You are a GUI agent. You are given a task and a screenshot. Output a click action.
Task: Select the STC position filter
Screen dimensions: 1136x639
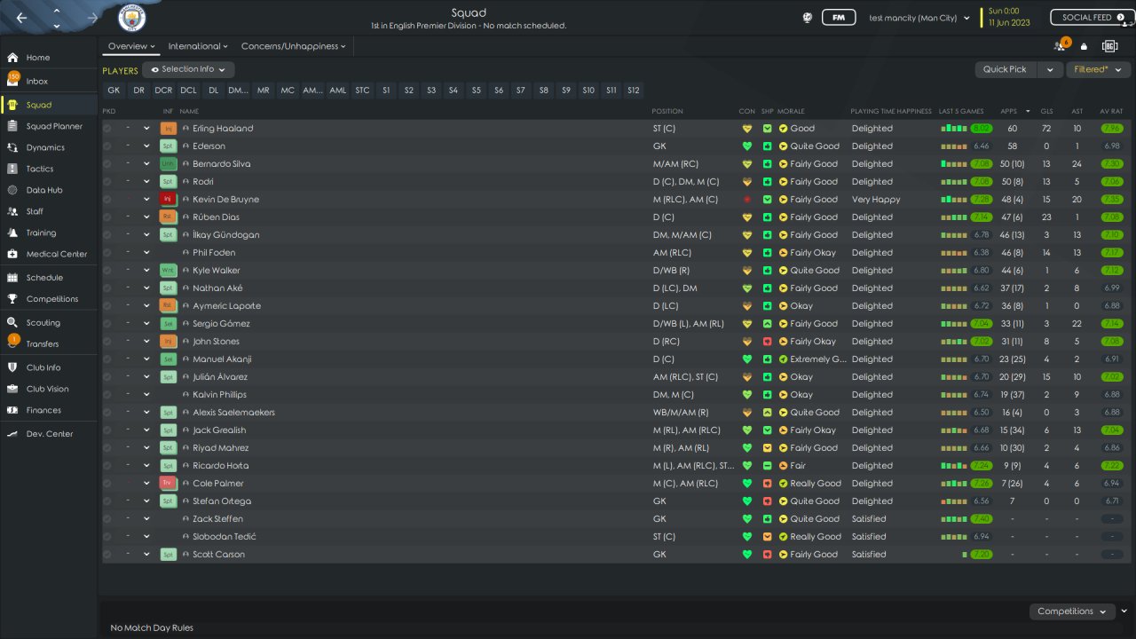[362, 90]
